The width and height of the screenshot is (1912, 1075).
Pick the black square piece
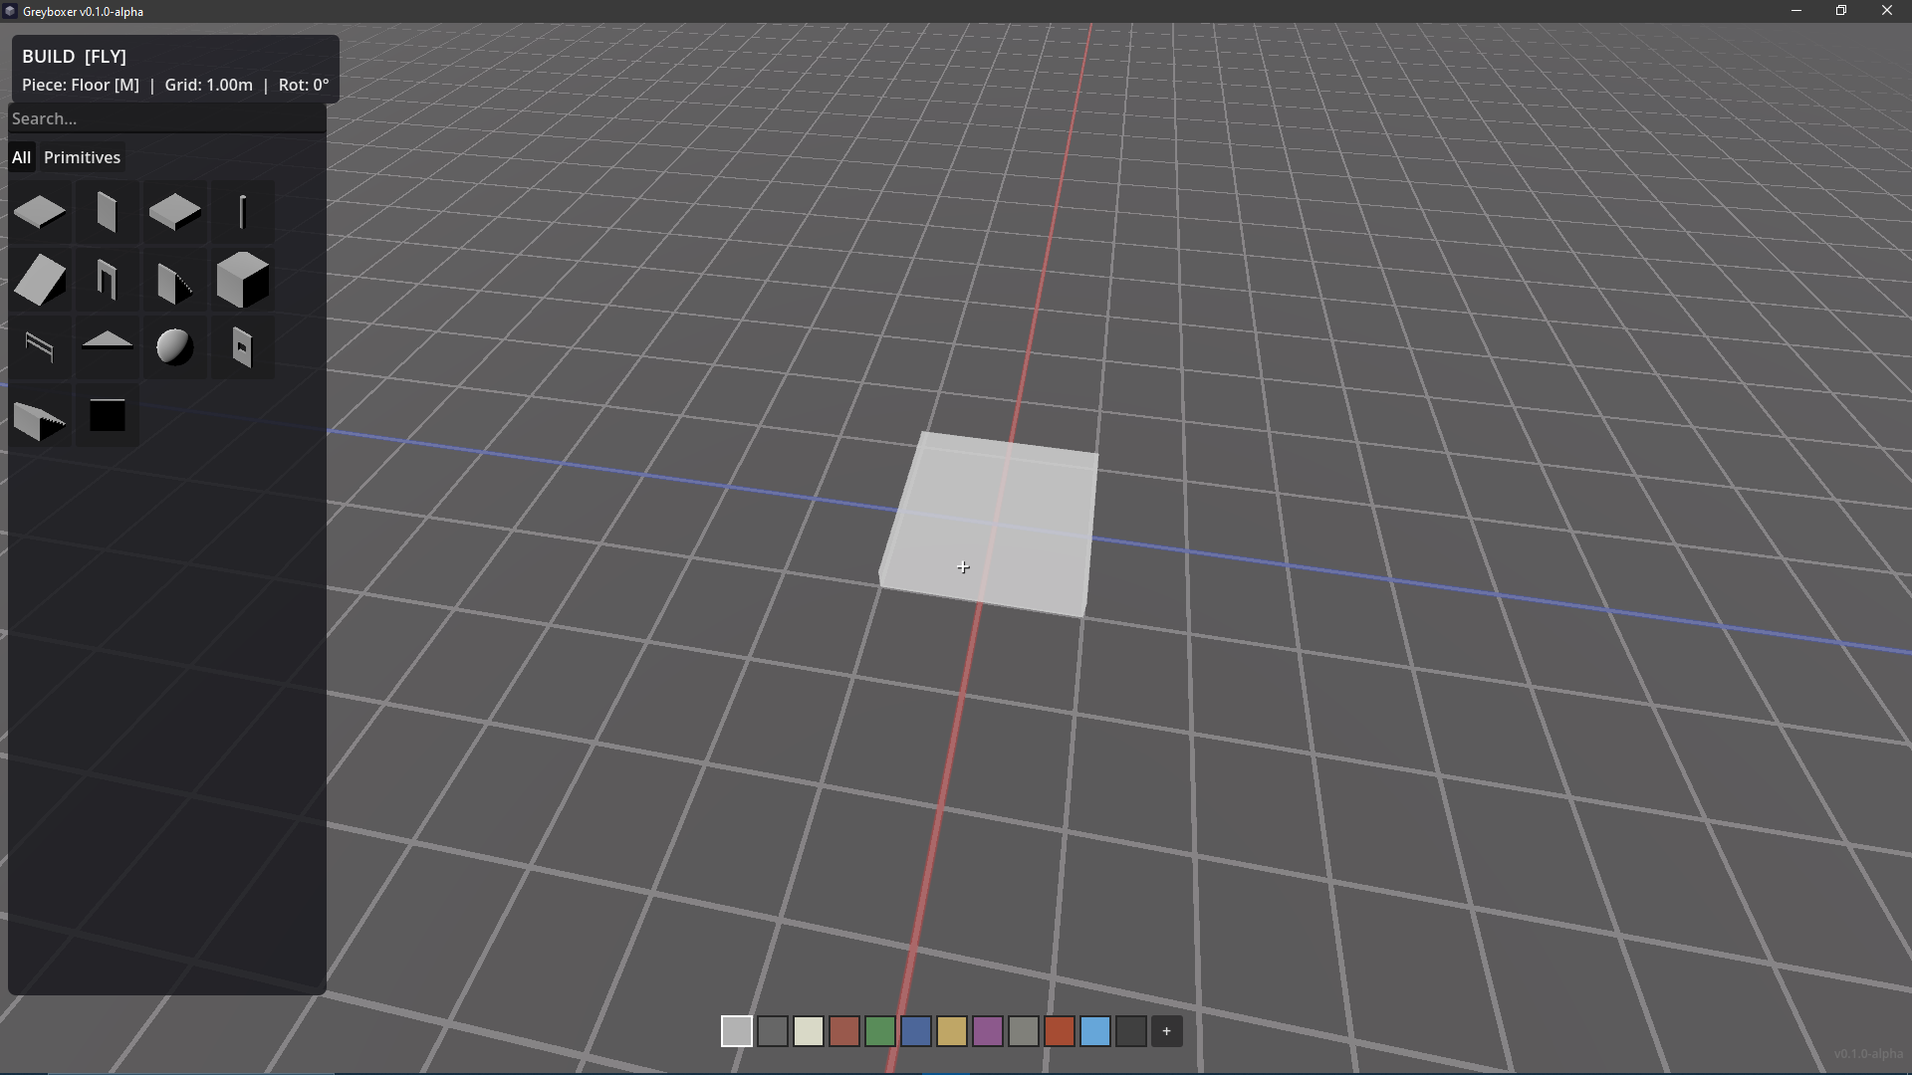tap(107, 416)
